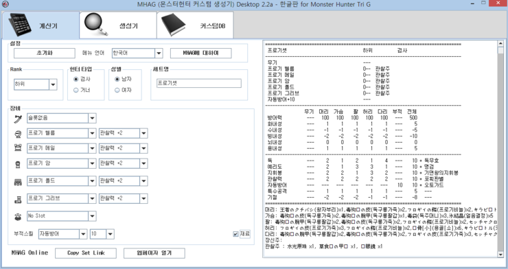Click the waist armor icon beside 프로기 폴드

tap(18, 183)
